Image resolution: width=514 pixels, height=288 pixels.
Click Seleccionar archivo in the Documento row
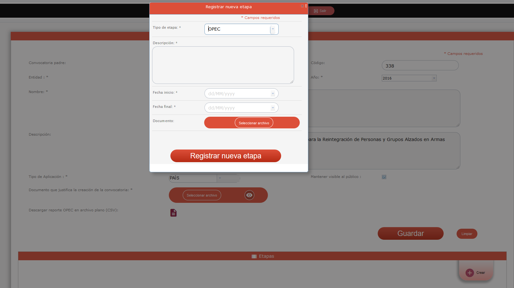point(254,123)
